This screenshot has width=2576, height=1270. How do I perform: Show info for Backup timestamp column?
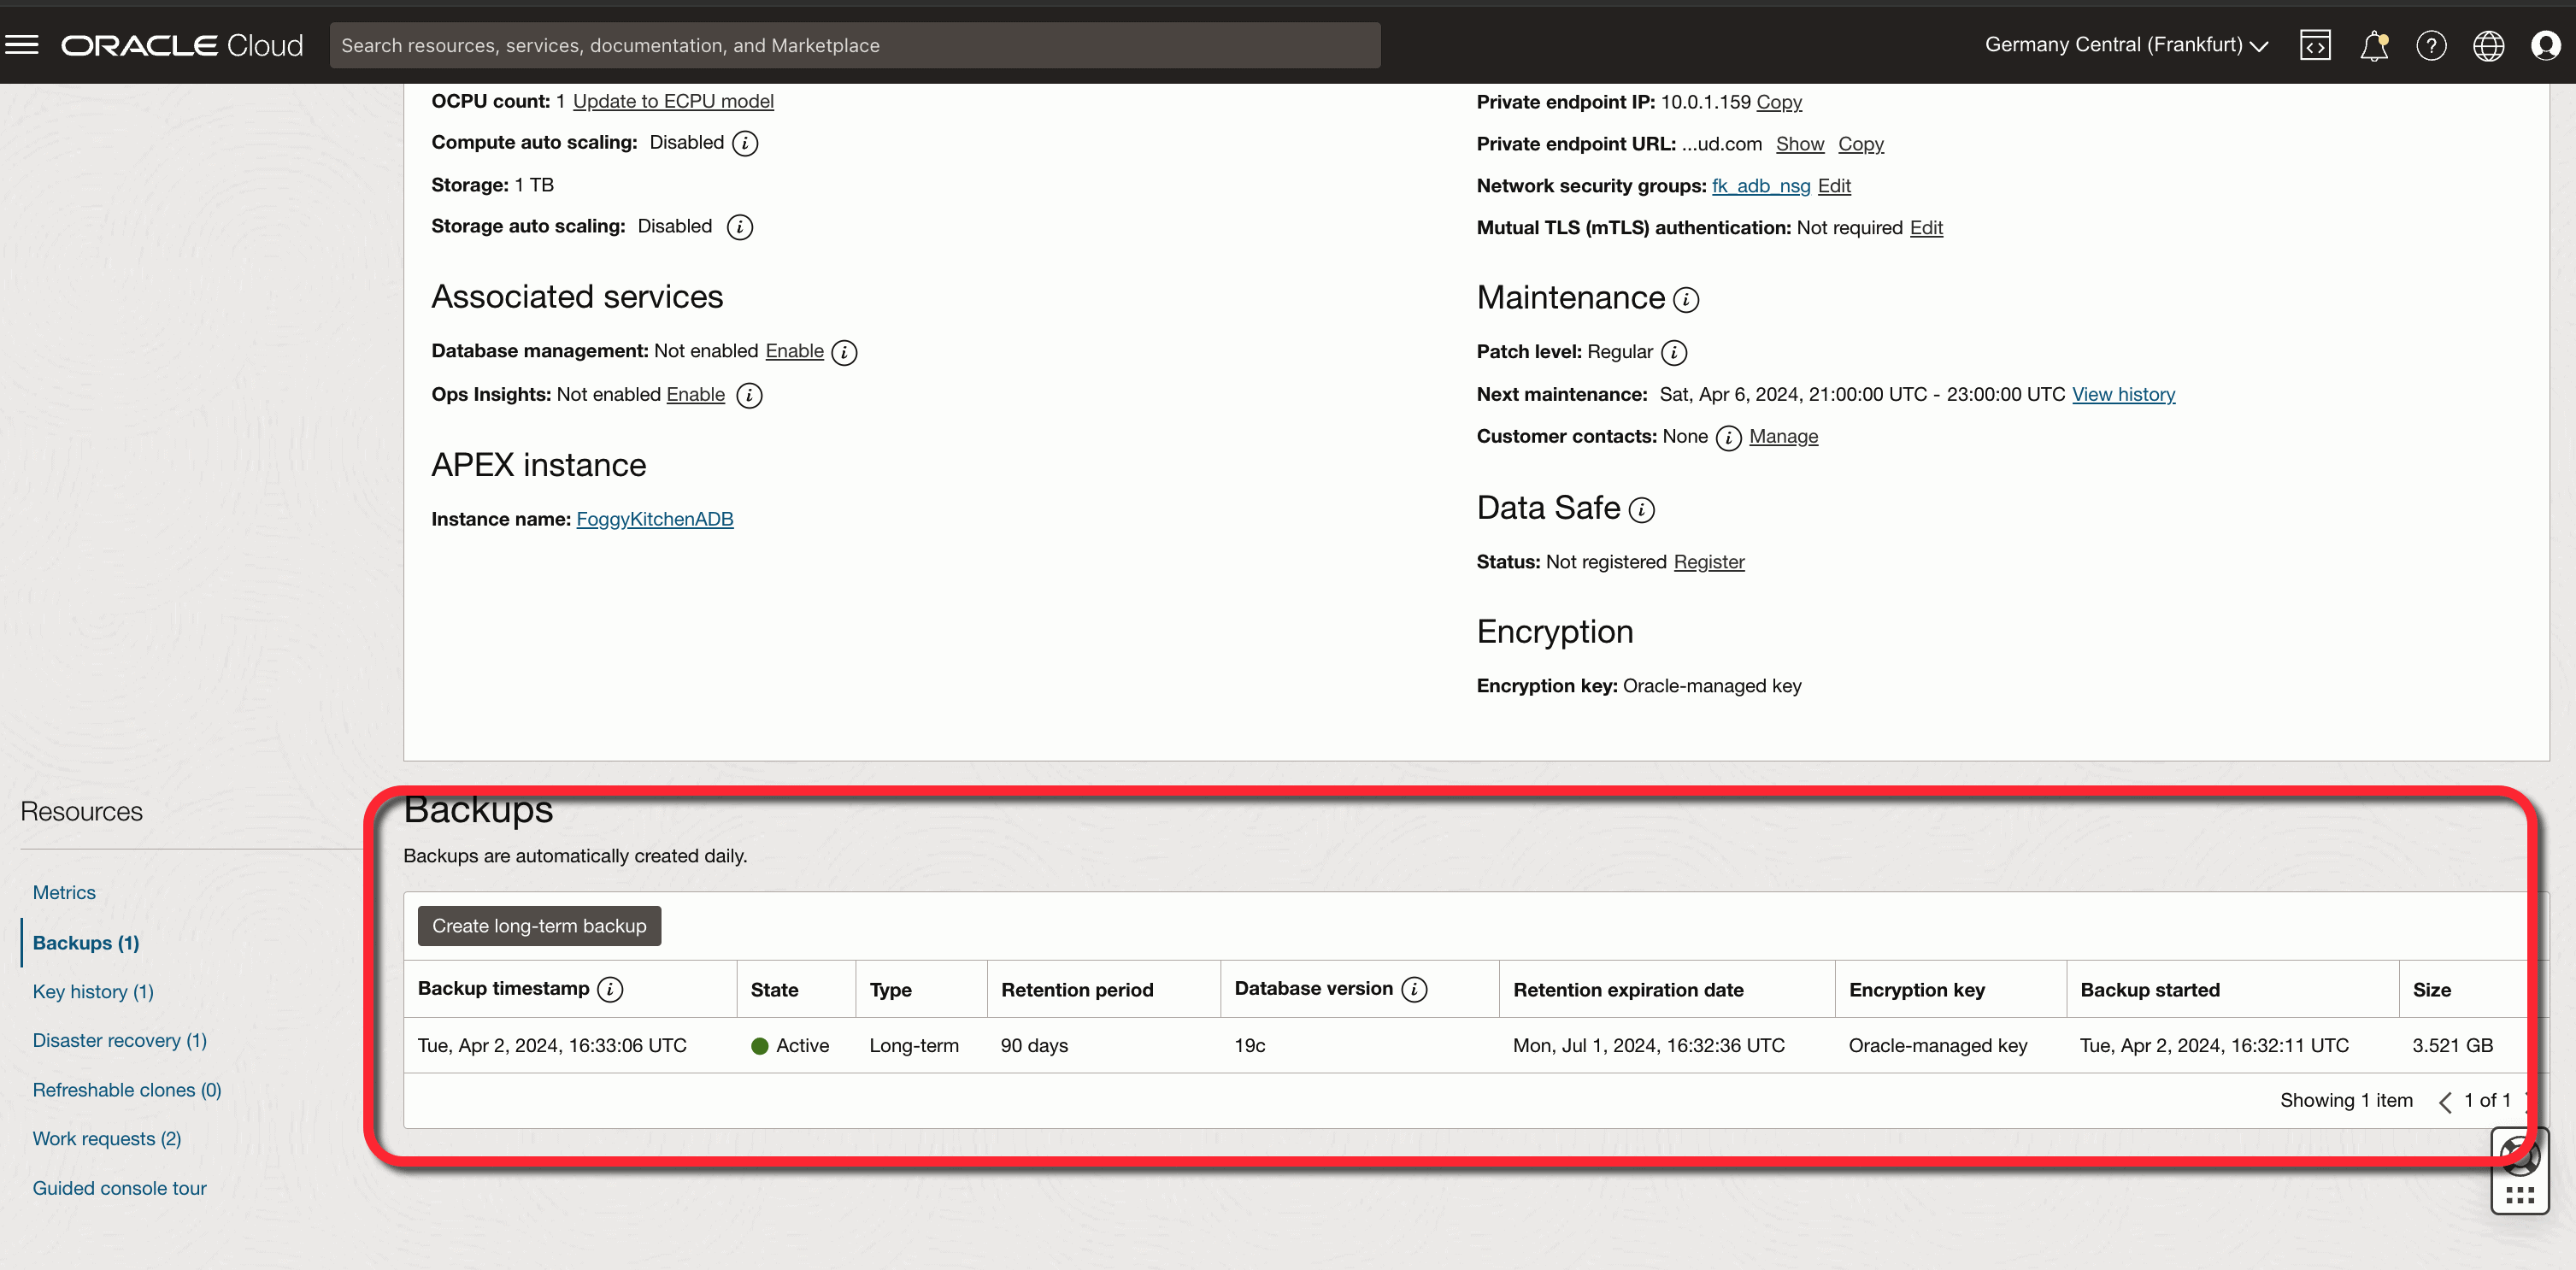(x=610, y=989)
